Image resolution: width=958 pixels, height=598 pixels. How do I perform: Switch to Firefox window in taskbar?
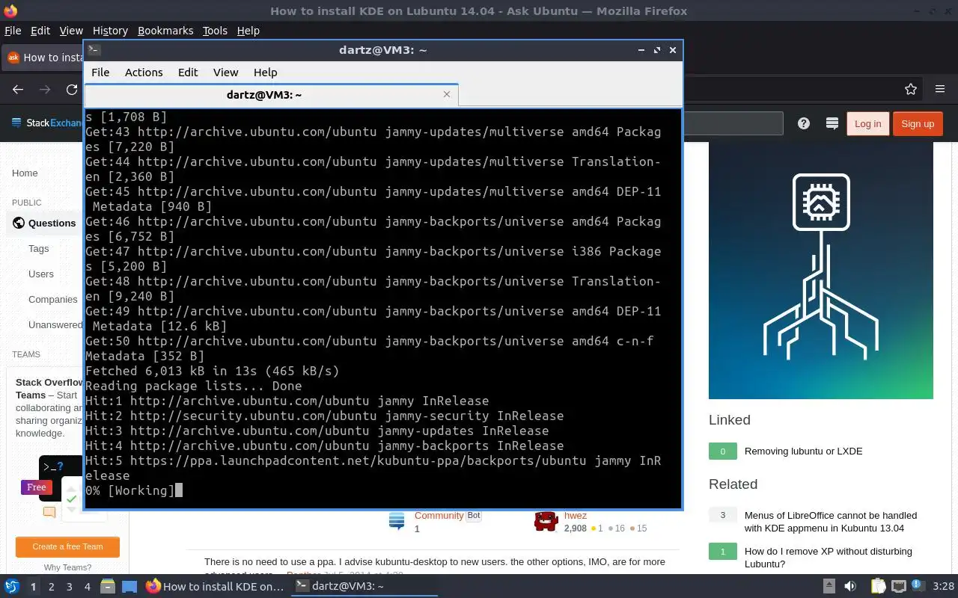pyautogui.click(x=216, y=587)
